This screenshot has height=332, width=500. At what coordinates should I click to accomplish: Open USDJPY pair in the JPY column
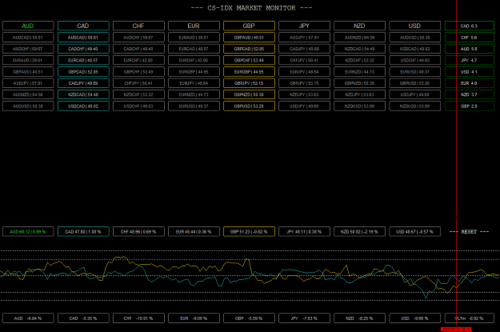pyautogui.click(x=304, y=106)
